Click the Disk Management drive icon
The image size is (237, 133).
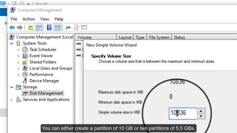coord(25,93)
